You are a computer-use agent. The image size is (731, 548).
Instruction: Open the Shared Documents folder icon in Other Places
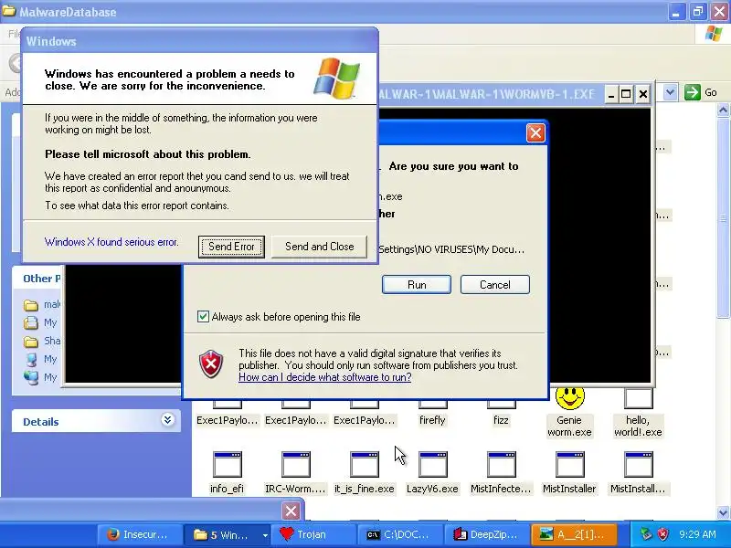pos(31,342)
